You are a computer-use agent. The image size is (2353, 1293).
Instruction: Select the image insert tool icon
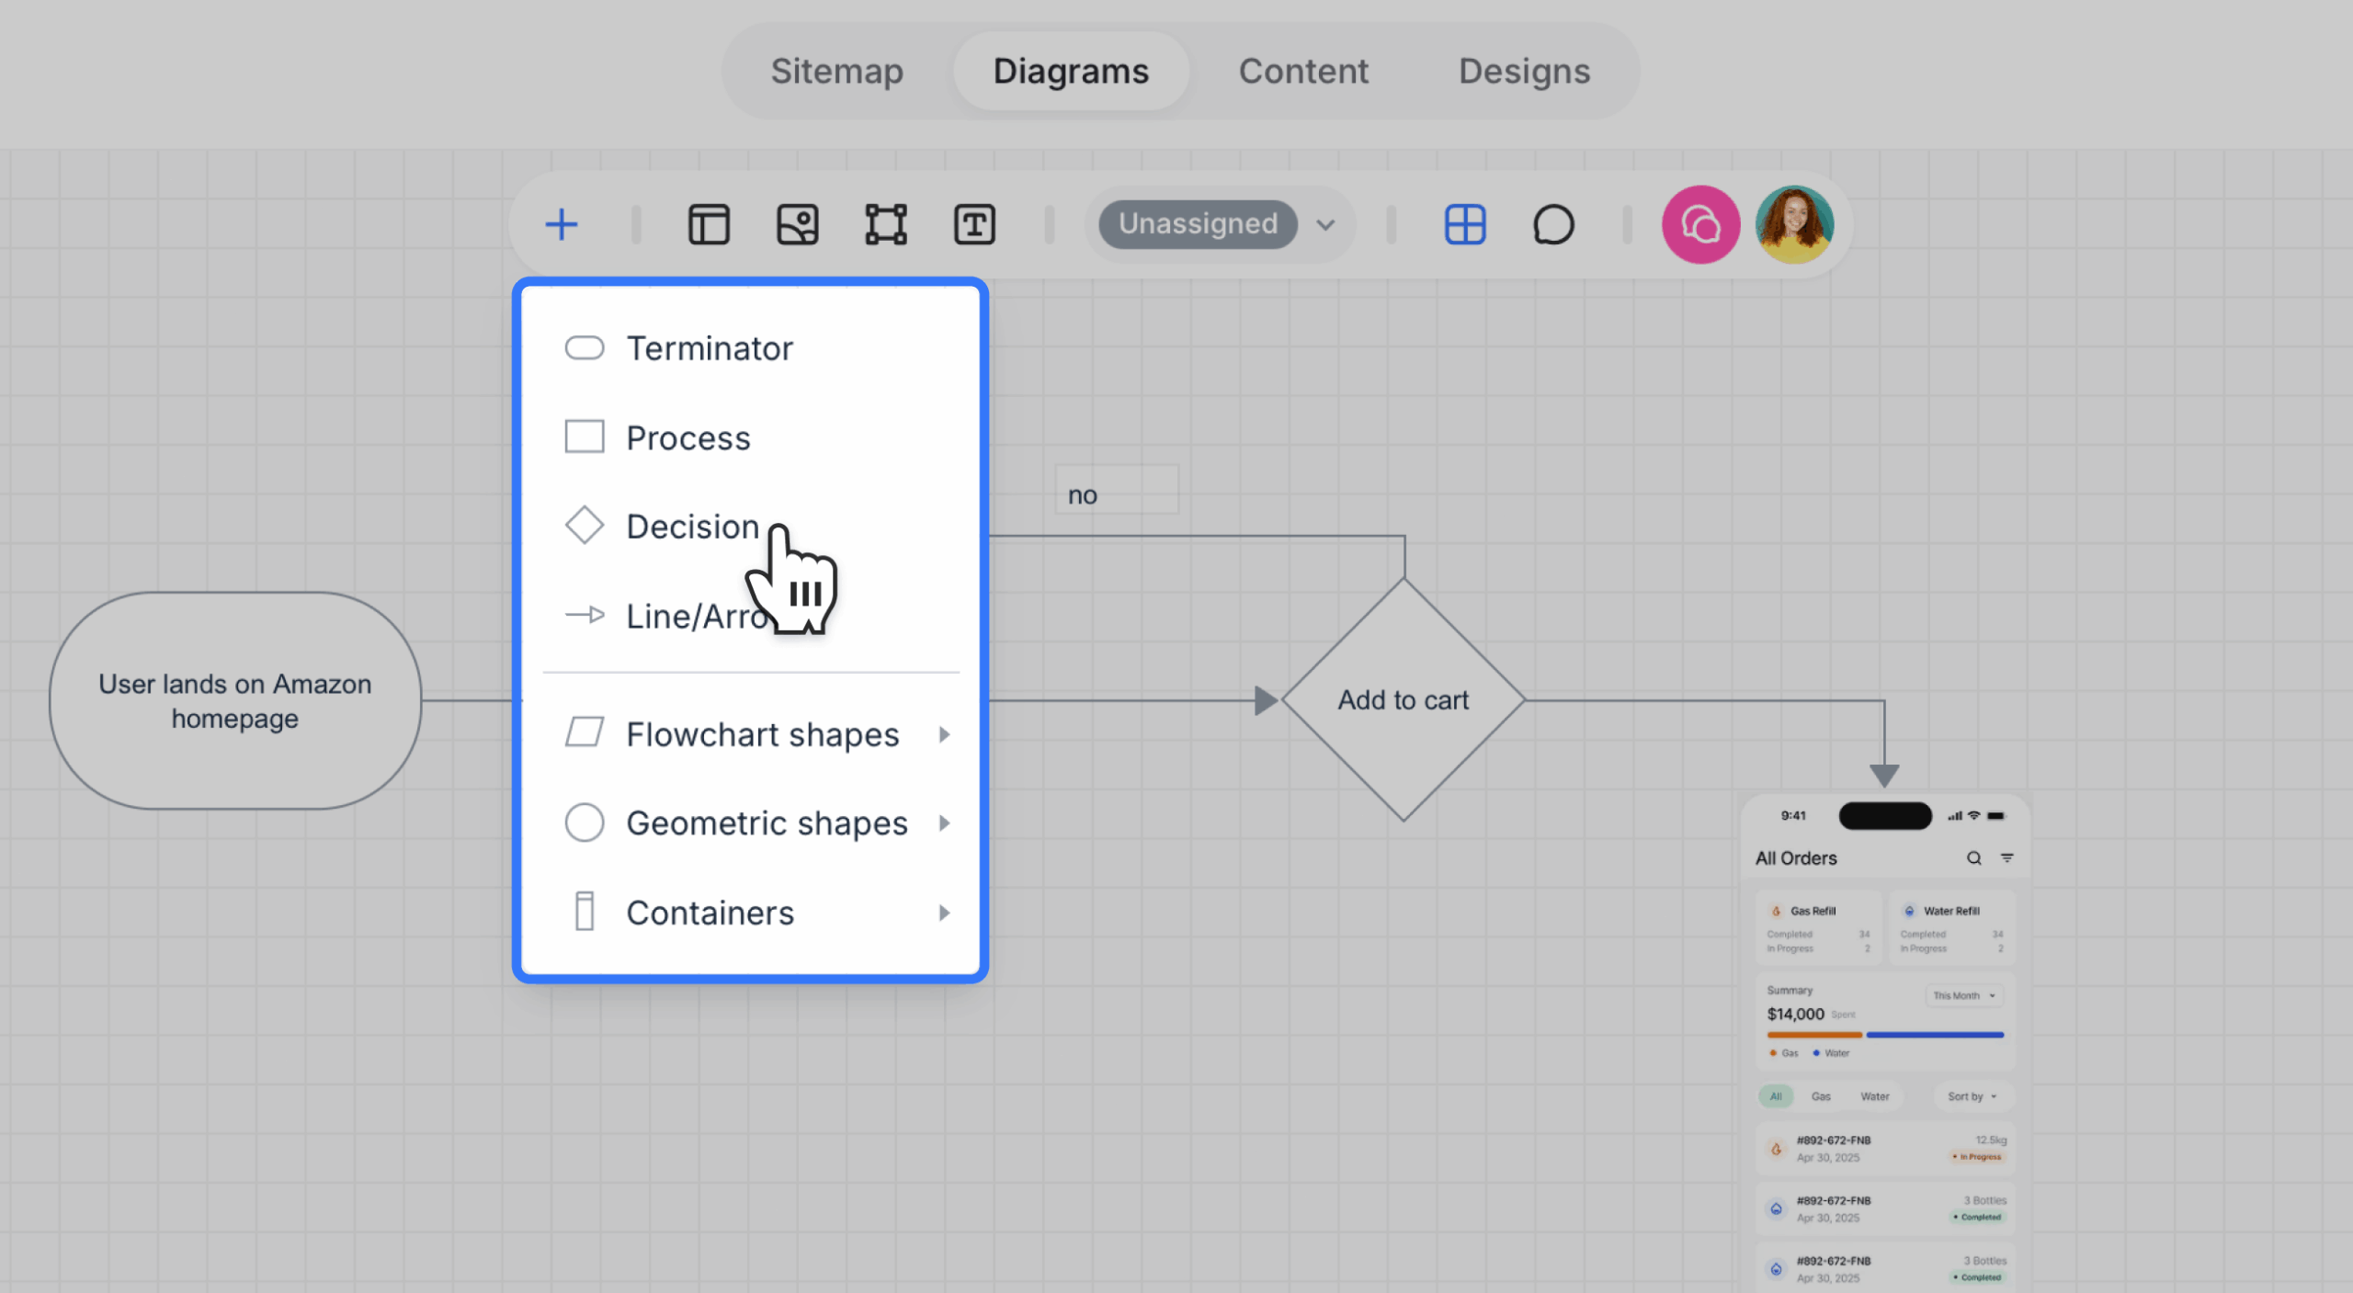point(797,225)
